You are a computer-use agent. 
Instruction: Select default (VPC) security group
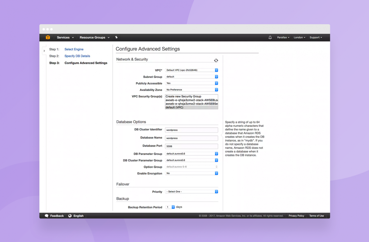(192, 107)
